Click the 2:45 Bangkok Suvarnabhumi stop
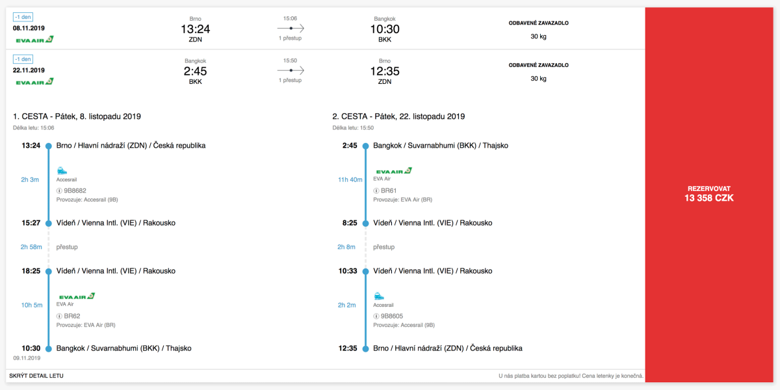 click(x=440, y=146)
